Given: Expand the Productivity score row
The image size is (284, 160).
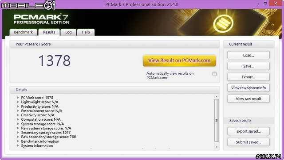Looking at the screenshot, I should pos(18,107).
